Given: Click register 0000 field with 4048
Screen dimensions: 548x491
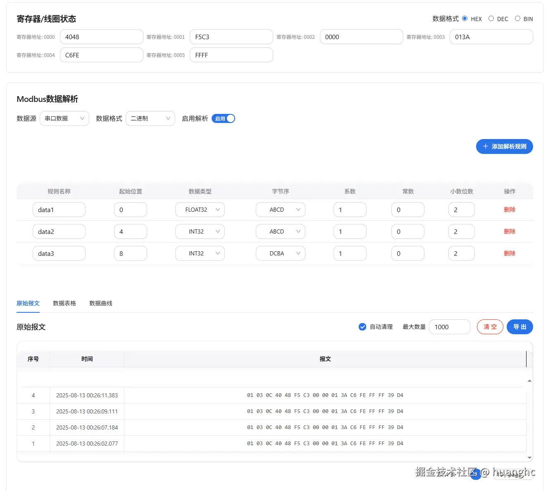Looking at the screenshot, I should [x=102, y=37].
